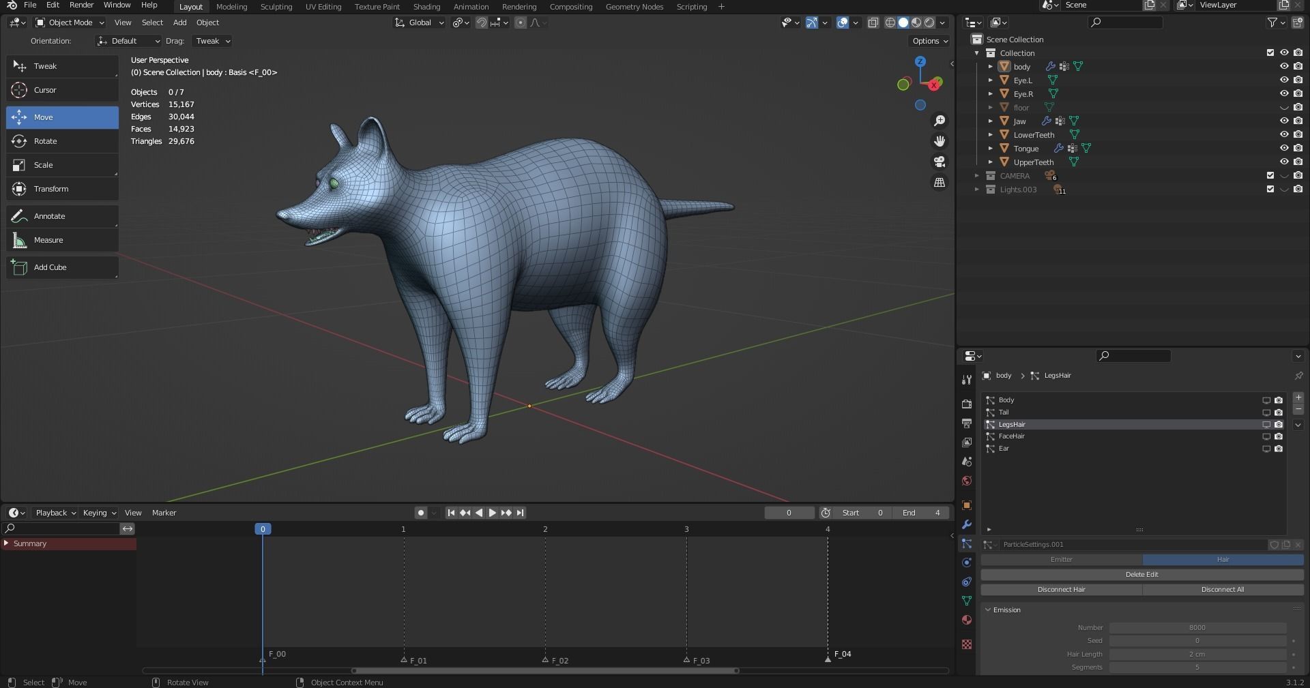1310x688 pixels.
Task: Click the Disconnect Hair button
Action: [1061, 589]
